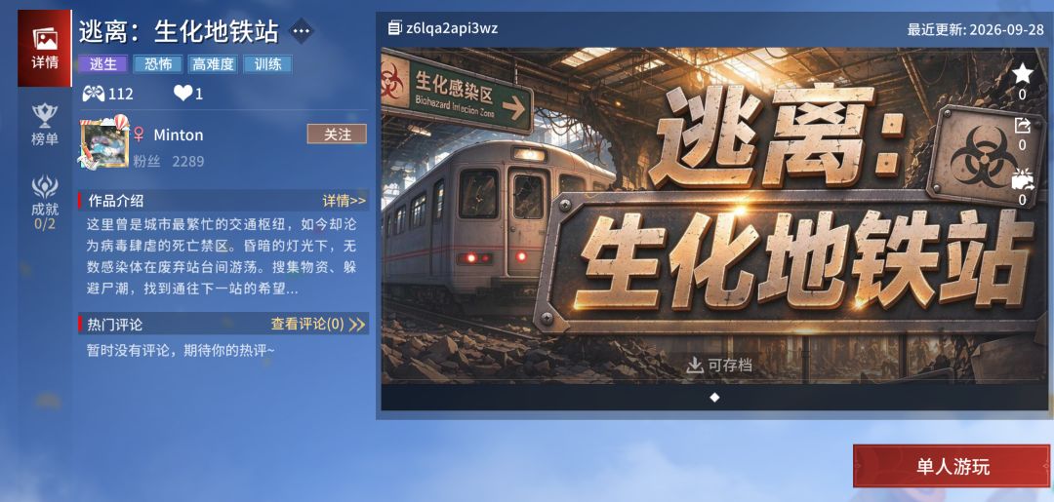Click the cover image of 生化地铁站
The image size is (1054, 502).
[x=713, y=214]
